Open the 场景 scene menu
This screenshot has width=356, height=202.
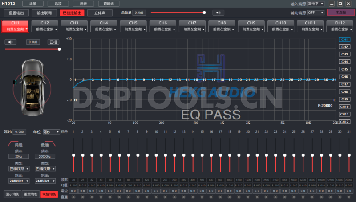tap(32, 4)
